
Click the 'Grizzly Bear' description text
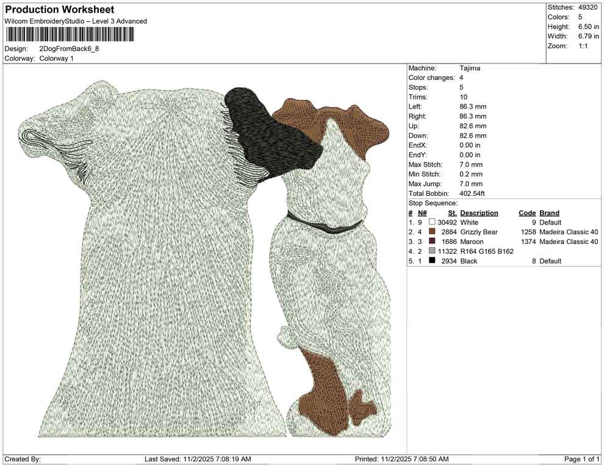(x=479, y=232)
